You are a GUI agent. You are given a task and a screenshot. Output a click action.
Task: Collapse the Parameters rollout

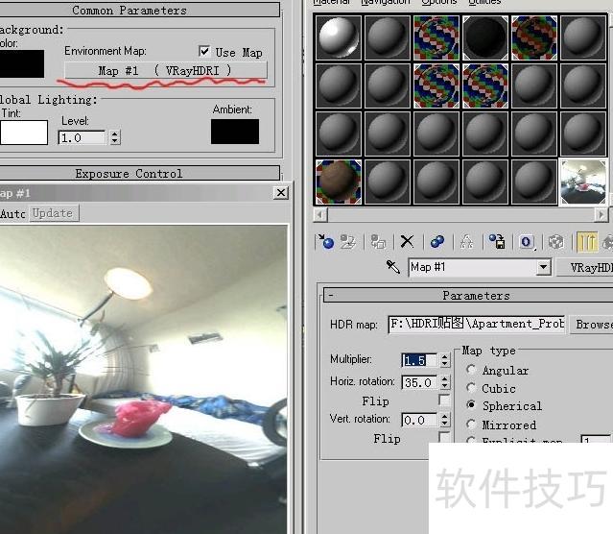(330, 296)
